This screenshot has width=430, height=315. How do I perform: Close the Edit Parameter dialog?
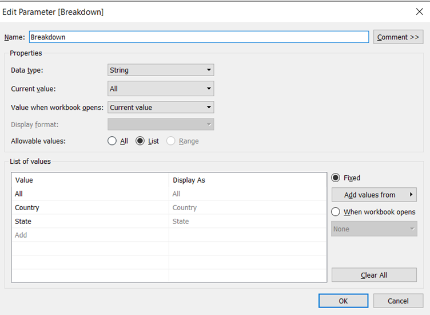click(418, 11)
